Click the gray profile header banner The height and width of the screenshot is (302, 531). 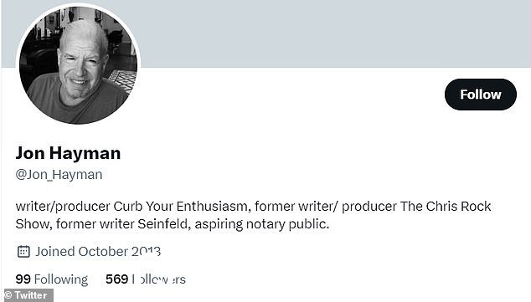tap(335, 33)
